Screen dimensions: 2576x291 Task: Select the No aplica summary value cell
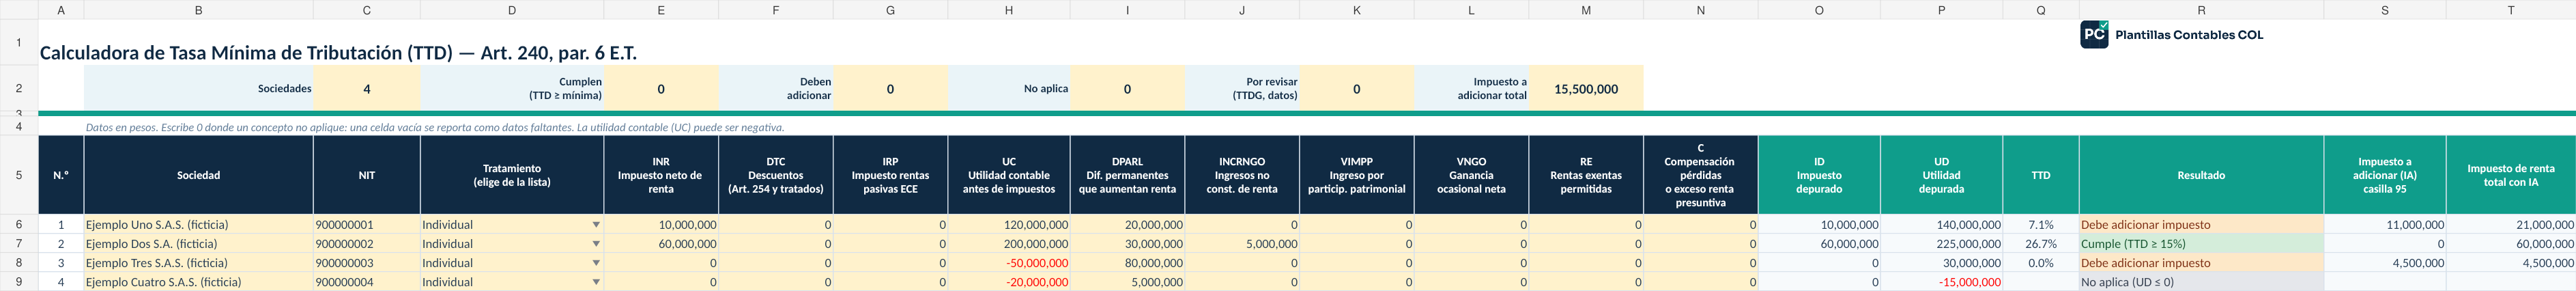[1127, 89]
